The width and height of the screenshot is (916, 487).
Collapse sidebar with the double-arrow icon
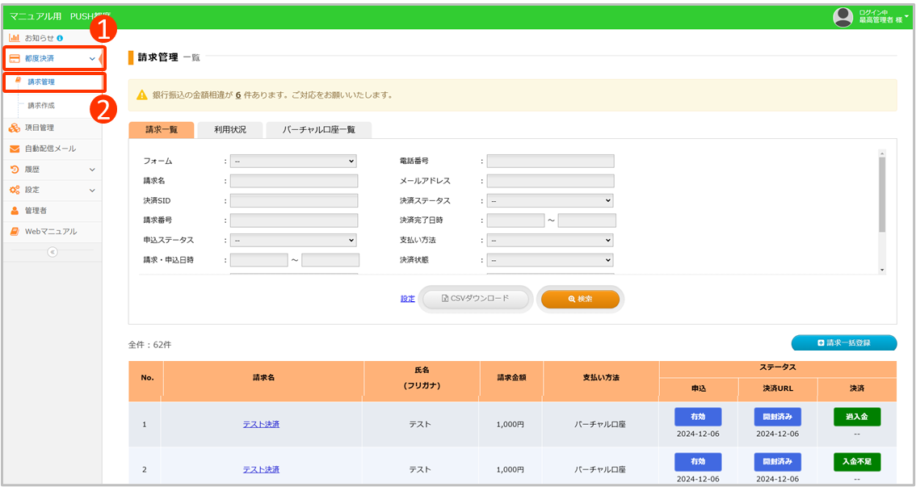(x=52, y=252)
